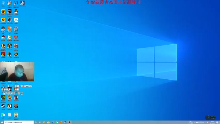Select the blank white file desktop icon

click(10, 115)
